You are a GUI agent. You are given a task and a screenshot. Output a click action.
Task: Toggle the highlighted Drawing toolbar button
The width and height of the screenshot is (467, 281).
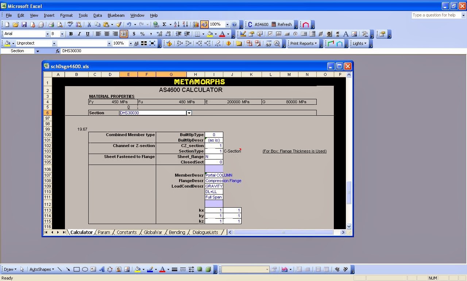pyautogui.click(x=204, y=24)
